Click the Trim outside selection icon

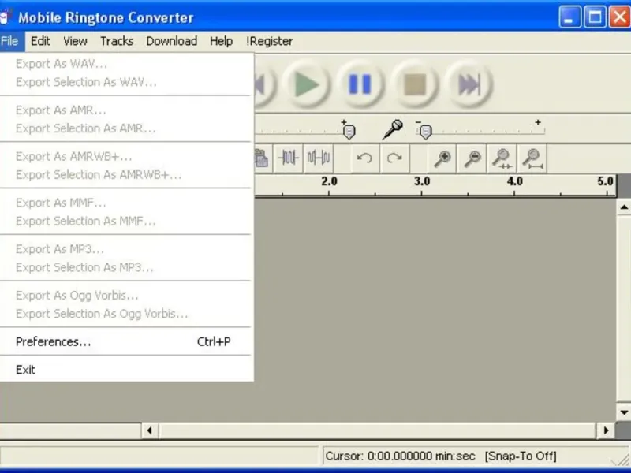pos(288,158)
